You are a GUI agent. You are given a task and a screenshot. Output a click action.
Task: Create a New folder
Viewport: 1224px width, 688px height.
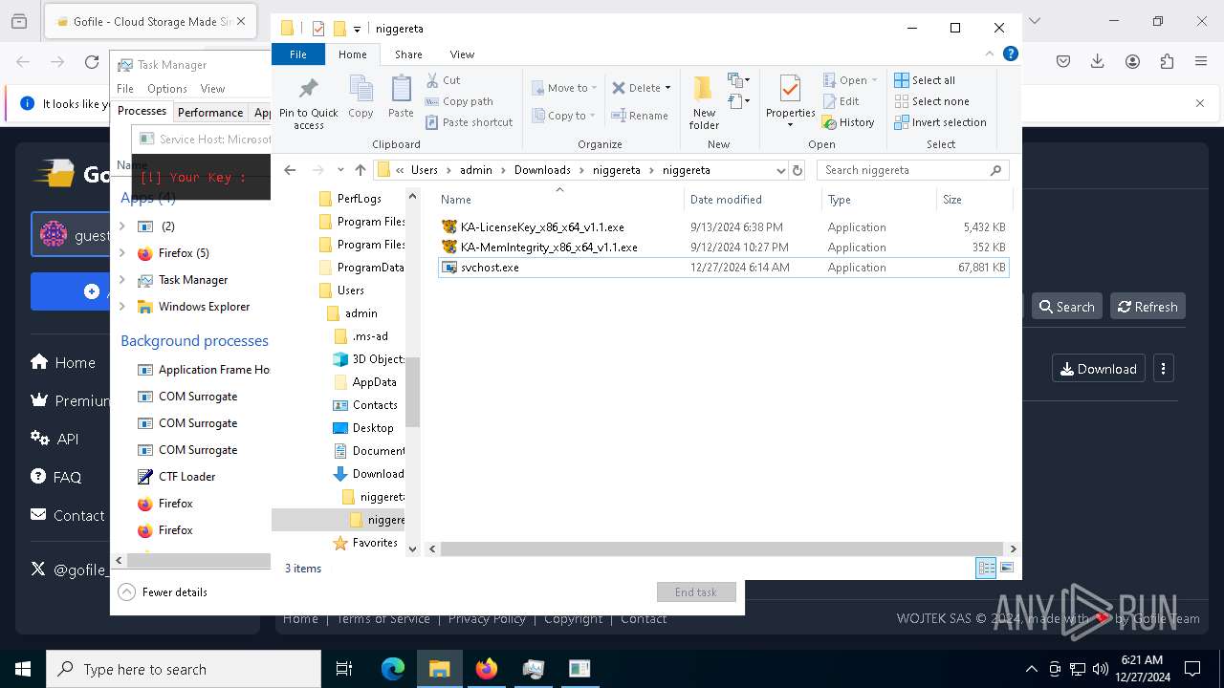704,103
